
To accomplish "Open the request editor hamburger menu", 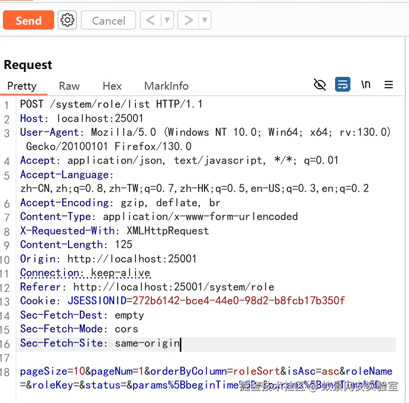I will click(x=388, y=85).
